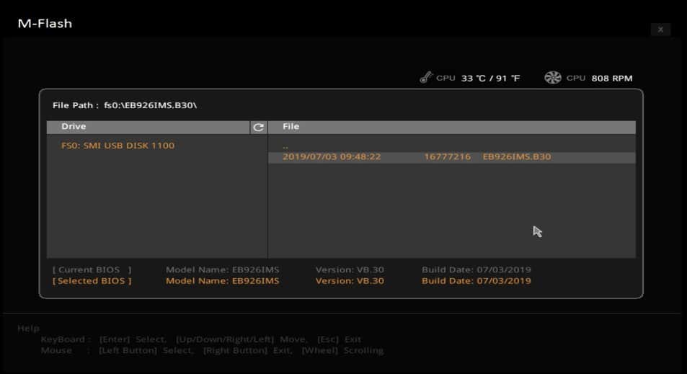Click the 808 RPM fan speed reading

coord(611,78)
